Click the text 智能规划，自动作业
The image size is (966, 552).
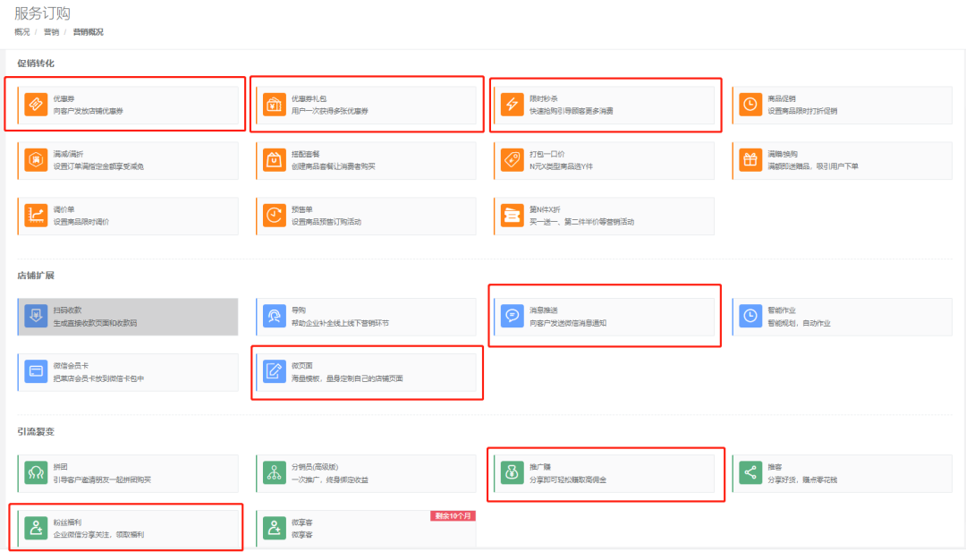click(x=799, y=323)
